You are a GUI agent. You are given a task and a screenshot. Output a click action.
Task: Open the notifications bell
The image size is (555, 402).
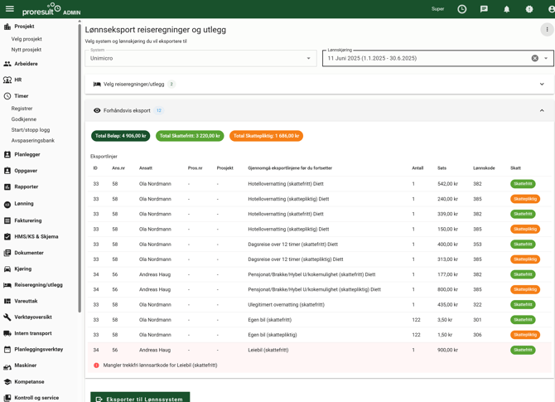pos(507,9)
